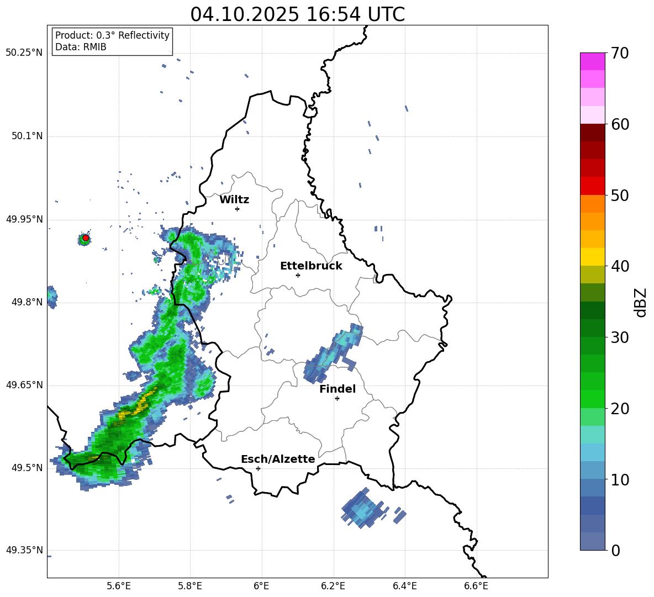Click the 6.2°E longitude tick label

pos(333,586)
